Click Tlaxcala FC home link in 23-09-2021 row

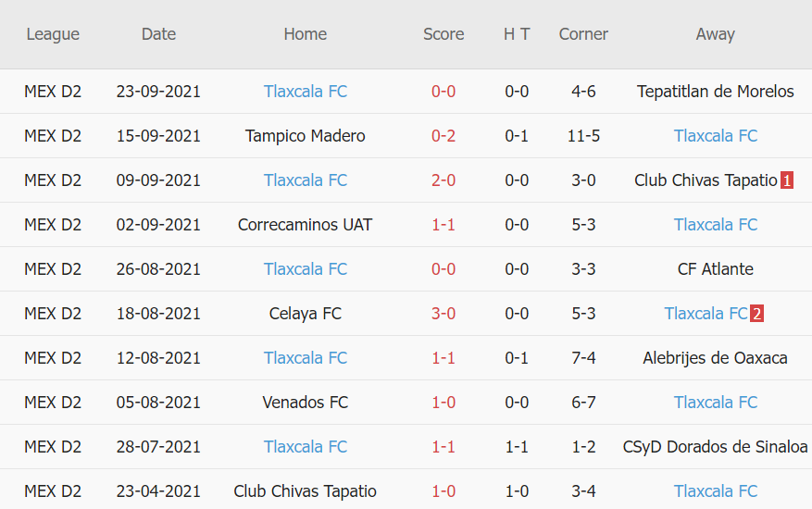306,92
